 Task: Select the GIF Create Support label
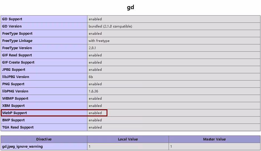pos(18,62)
